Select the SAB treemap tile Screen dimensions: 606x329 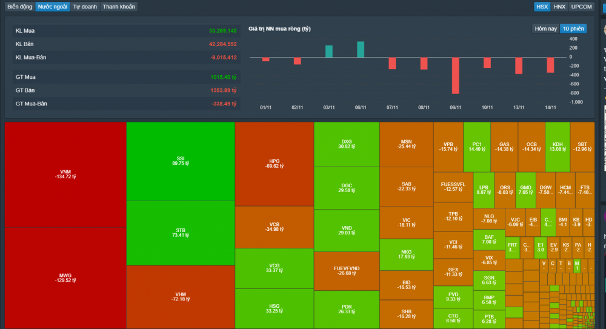point(406,187)
